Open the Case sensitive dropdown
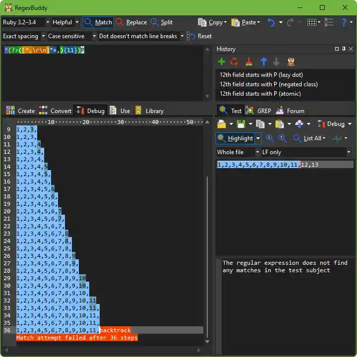The image size is (357, 357). click(x=72, y=36)
